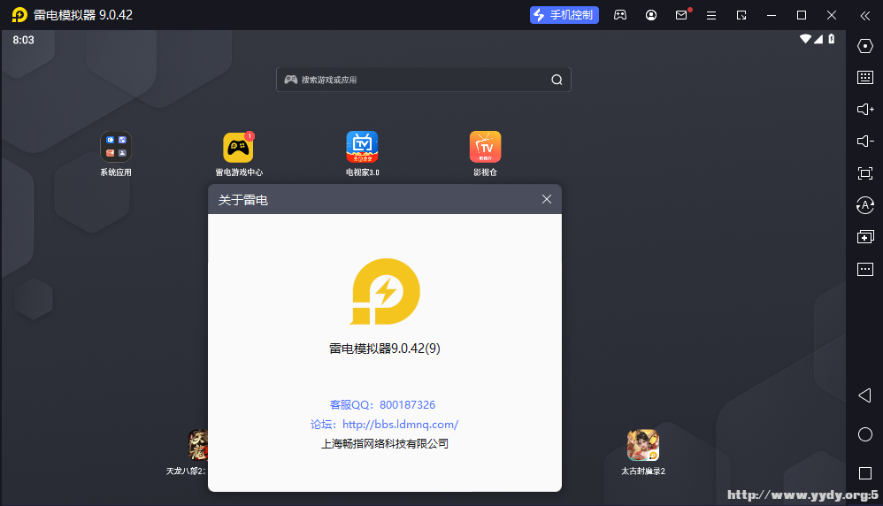Click the Android recent apps square button
The image size is (883, 506).
click(x=865, y=473)
